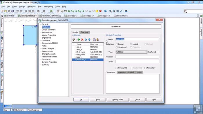Open the File menu
The height and width of the screenshot is (114, 203).
pos(3,6)
